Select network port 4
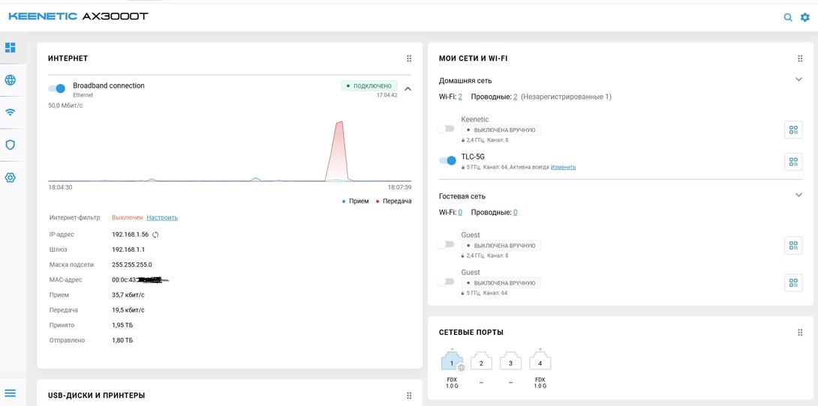The image size is (818, 406). pos(540,363)
